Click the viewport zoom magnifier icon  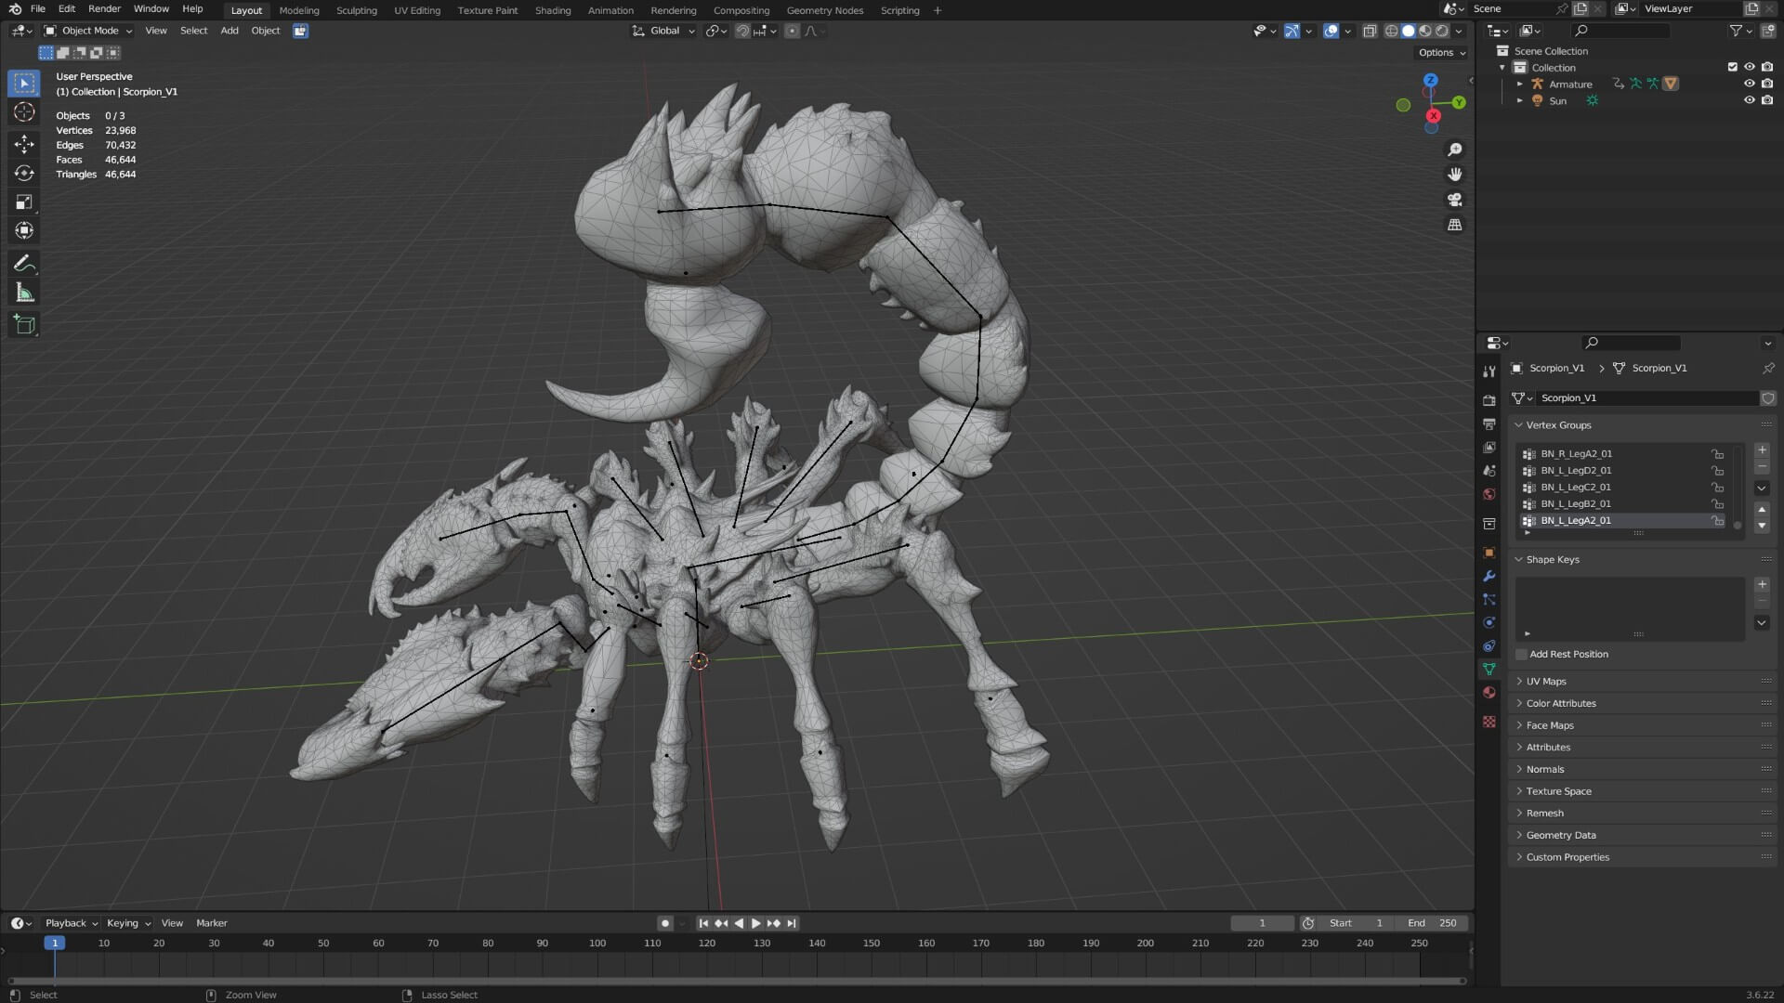[1455, 150]
